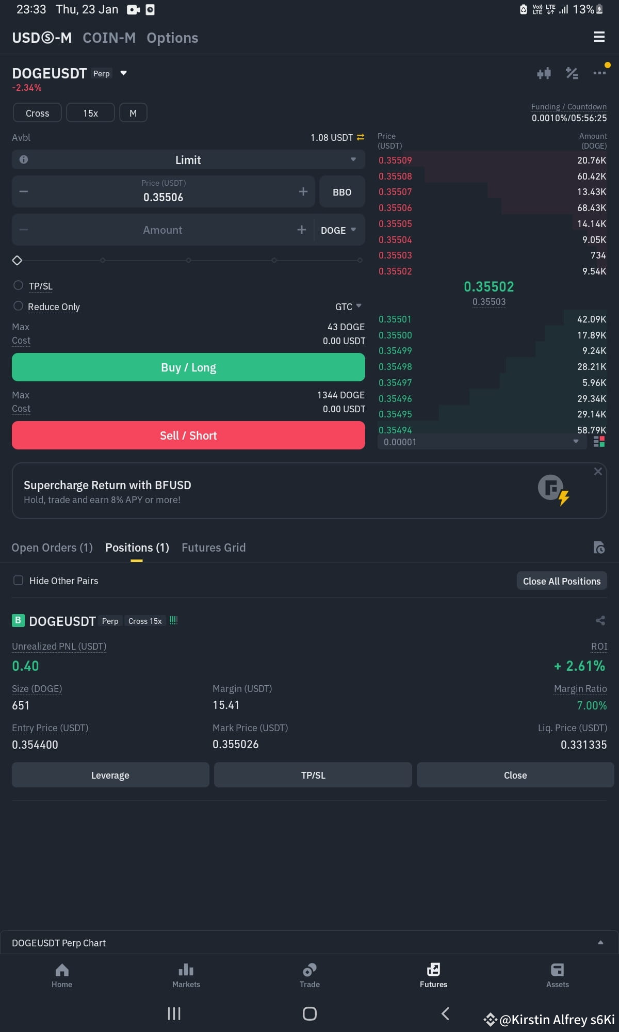The image size is (619, 1032).
Task: Set amount slider to the midpoint node
Action: click(x=188, y=260)
